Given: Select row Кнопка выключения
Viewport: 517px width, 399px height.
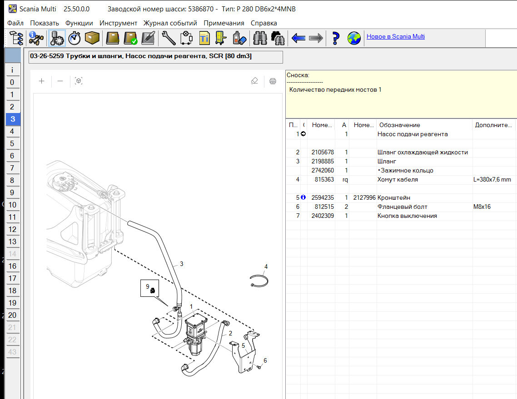Looking at the screenshot, I should (401, 216).
